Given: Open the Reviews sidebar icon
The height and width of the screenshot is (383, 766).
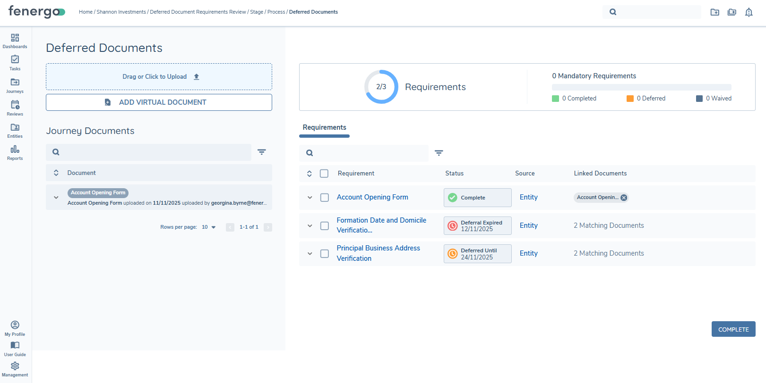Looking at the screenshot, I should tap(15, 108).
